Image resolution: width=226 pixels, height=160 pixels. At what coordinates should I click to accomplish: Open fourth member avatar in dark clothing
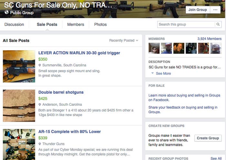[191, 48]
